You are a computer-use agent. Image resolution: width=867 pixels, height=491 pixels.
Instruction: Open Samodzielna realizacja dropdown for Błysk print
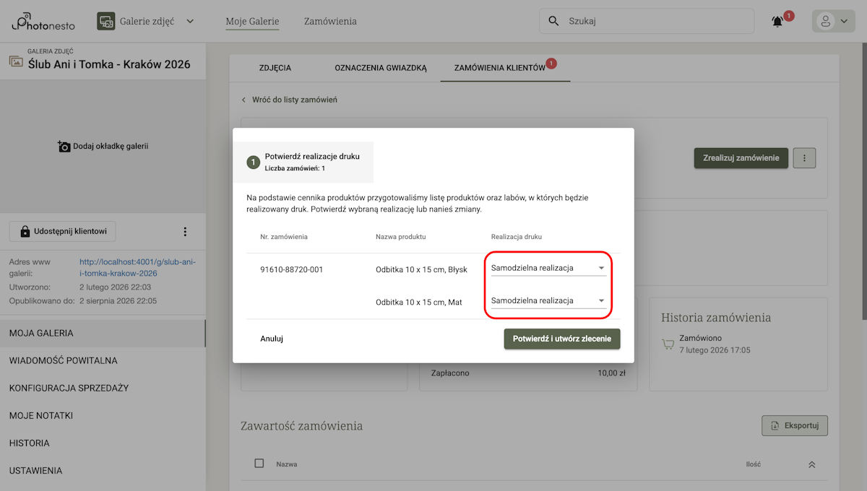[x=545, y=268]
